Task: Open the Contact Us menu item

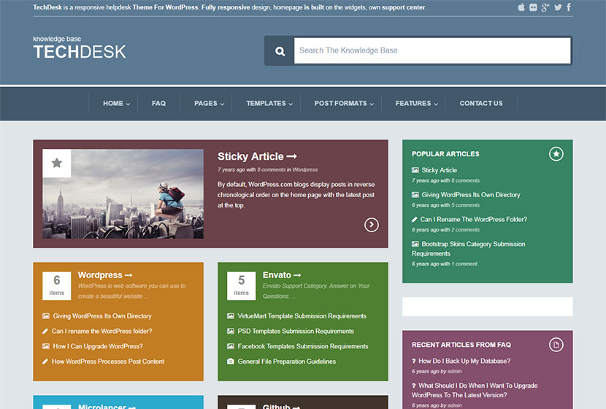Action: (481, 104)
